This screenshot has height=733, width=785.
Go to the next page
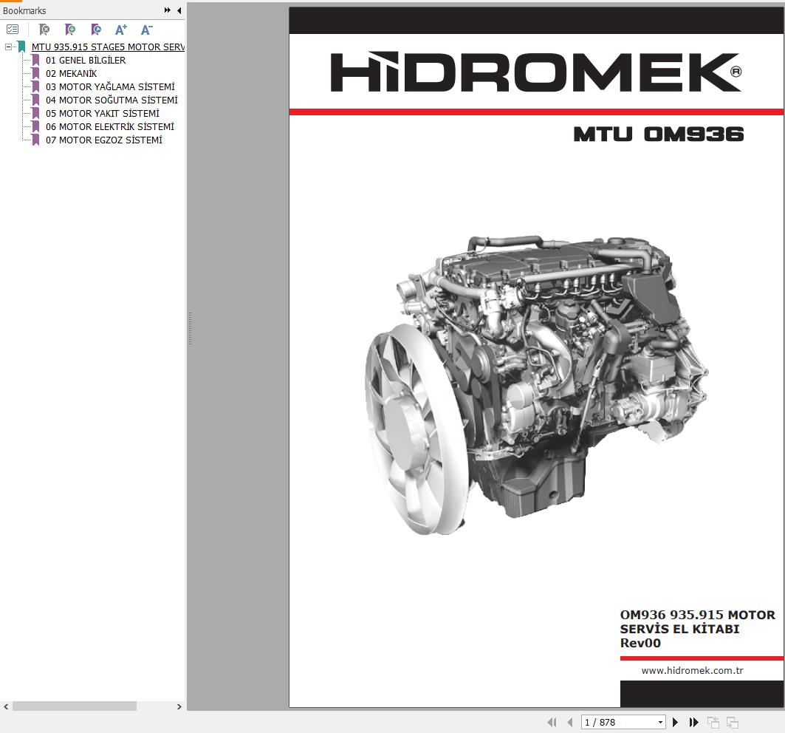click(x=676, y=722)
